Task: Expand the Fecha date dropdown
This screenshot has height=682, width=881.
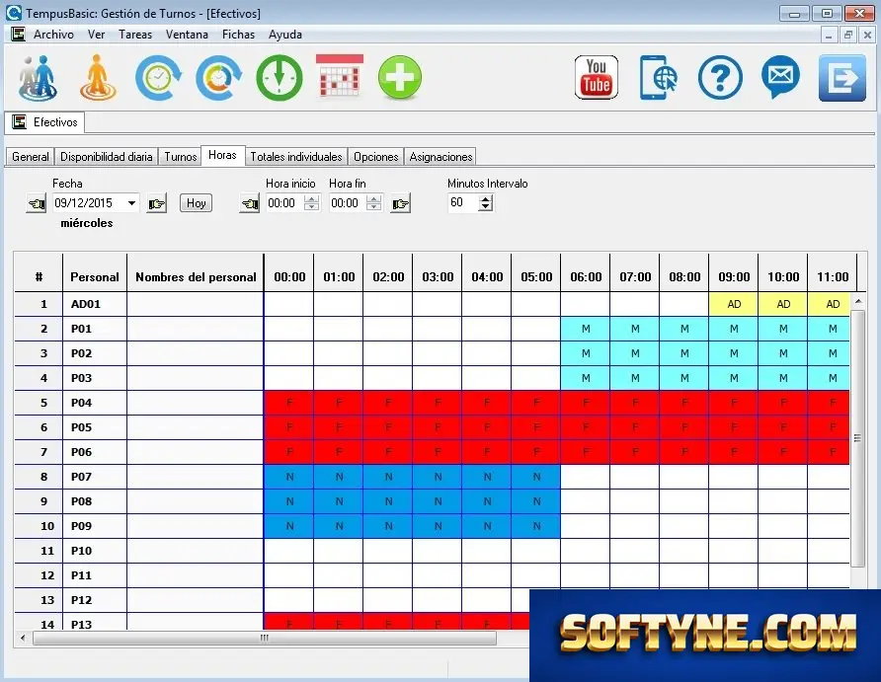Action: coord(131,203)
